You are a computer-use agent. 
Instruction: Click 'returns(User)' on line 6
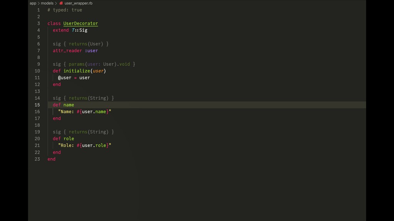click(x=86, y=44)
